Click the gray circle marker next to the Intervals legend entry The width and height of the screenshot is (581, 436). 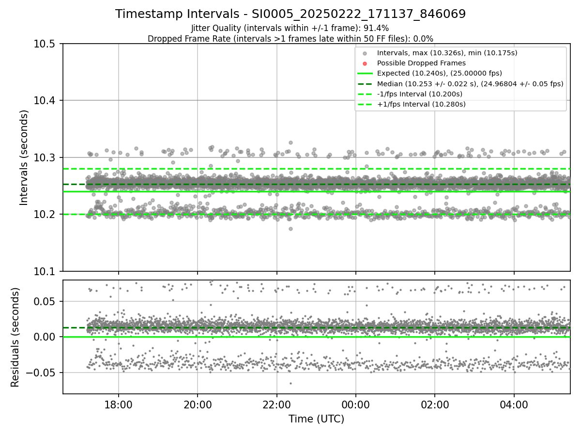365,53
